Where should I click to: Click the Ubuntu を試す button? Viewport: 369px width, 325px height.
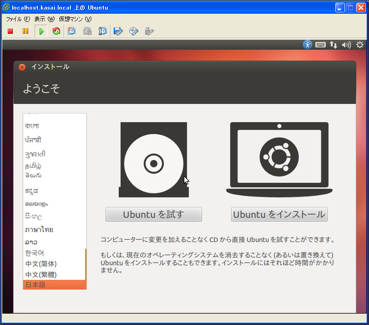[x=153, y=214]
